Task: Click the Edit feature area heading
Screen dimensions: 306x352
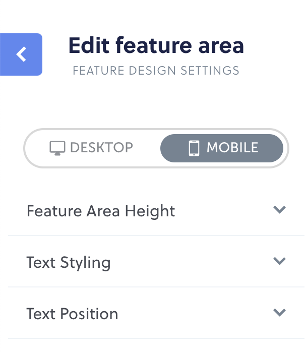Action: (x=156, y=45)
